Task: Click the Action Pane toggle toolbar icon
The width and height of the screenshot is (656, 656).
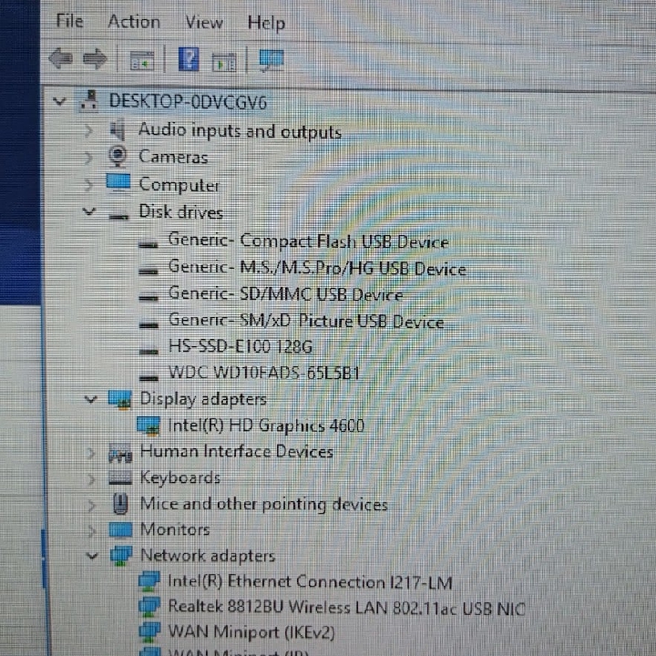Action: 224,62
